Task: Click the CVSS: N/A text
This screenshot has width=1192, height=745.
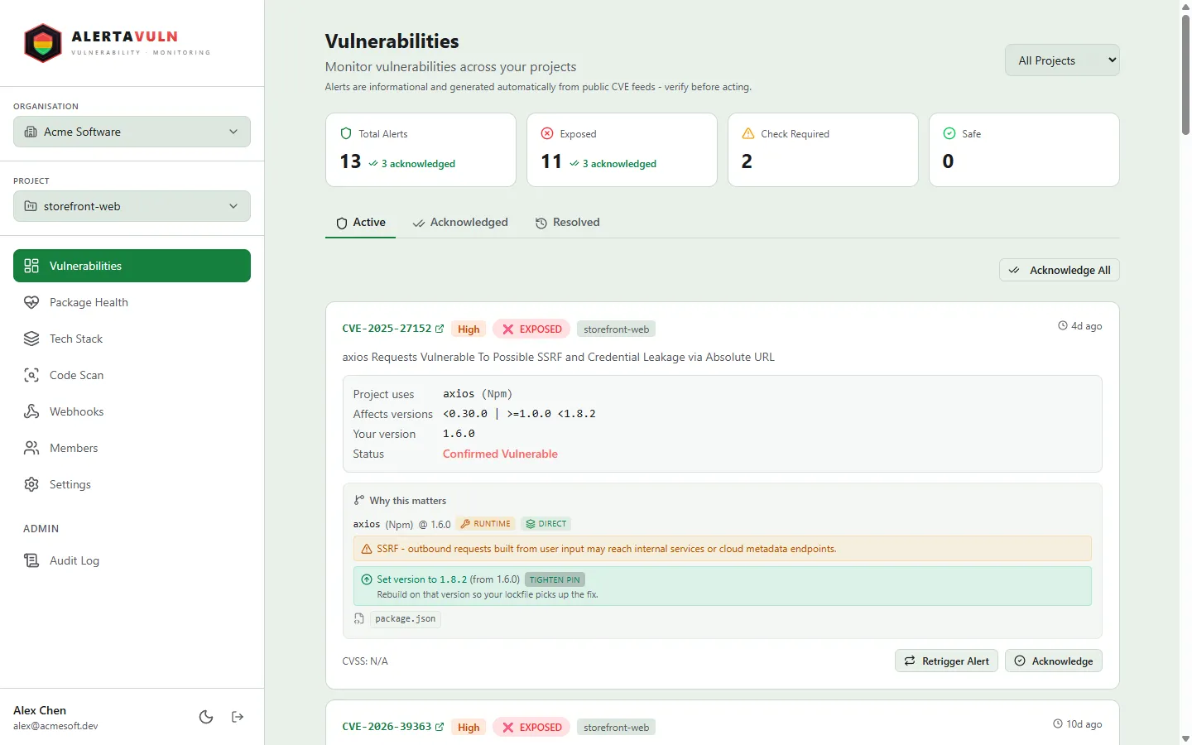Action: point(365,661)
